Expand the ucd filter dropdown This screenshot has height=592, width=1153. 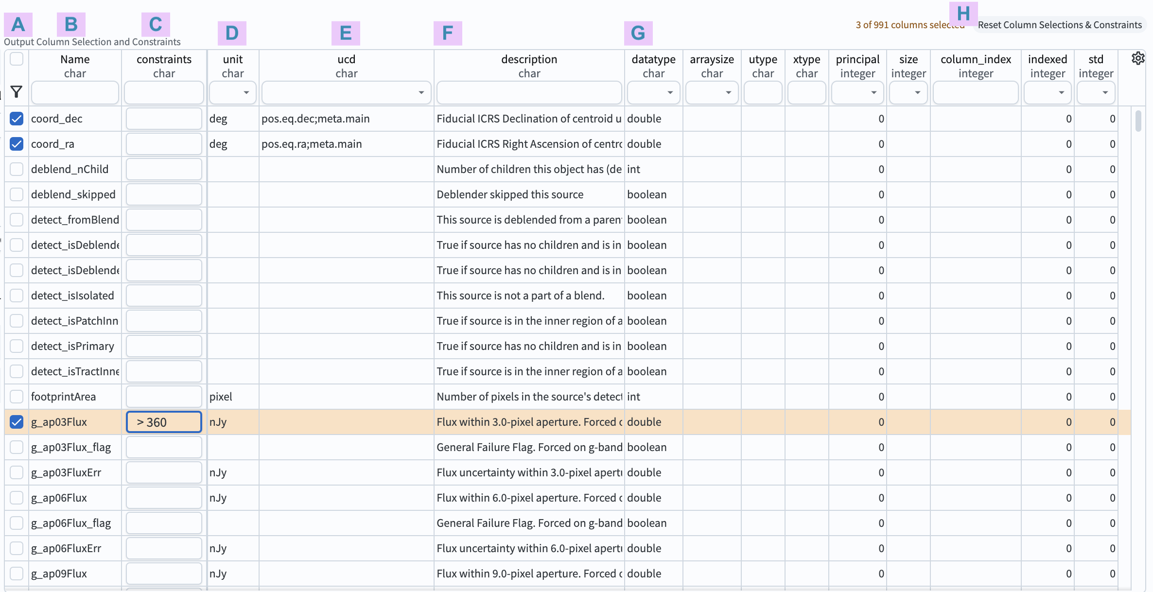[421, 92]
